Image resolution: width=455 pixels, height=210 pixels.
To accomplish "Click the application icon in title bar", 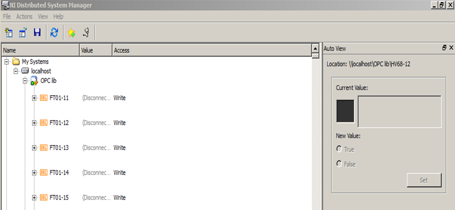I will 4,5.
